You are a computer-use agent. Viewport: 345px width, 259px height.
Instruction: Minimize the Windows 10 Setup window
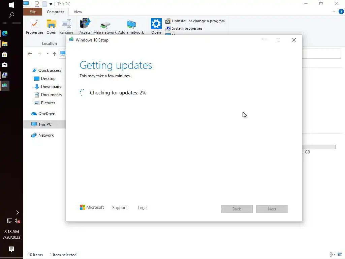(263, 40)
